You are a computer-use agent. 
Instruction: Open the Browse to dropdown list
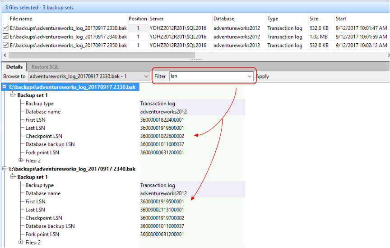[x=145, y=76]
